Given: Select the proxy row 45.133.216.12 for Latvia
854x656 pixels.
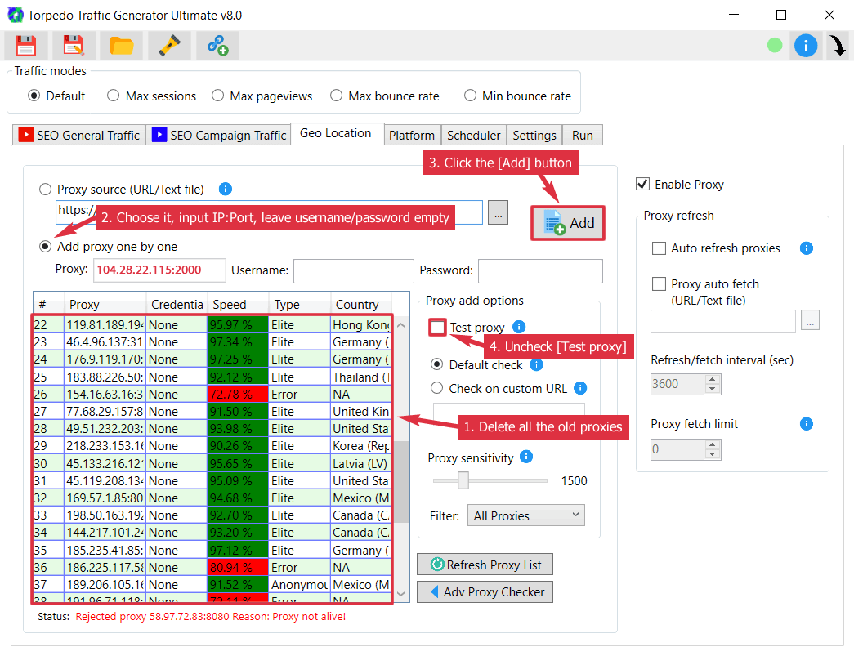Looking at the screenshot, I should (212, 463).
